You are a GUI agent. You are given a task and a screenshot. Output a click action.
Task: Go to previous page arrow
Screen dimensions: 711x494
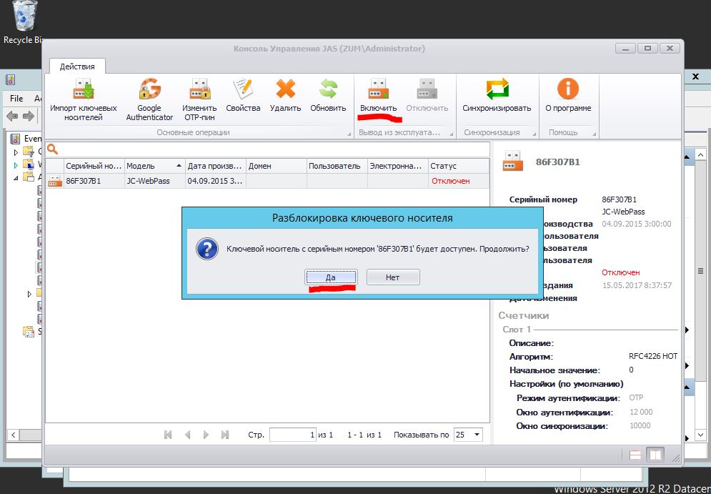[x=187, y=435]
